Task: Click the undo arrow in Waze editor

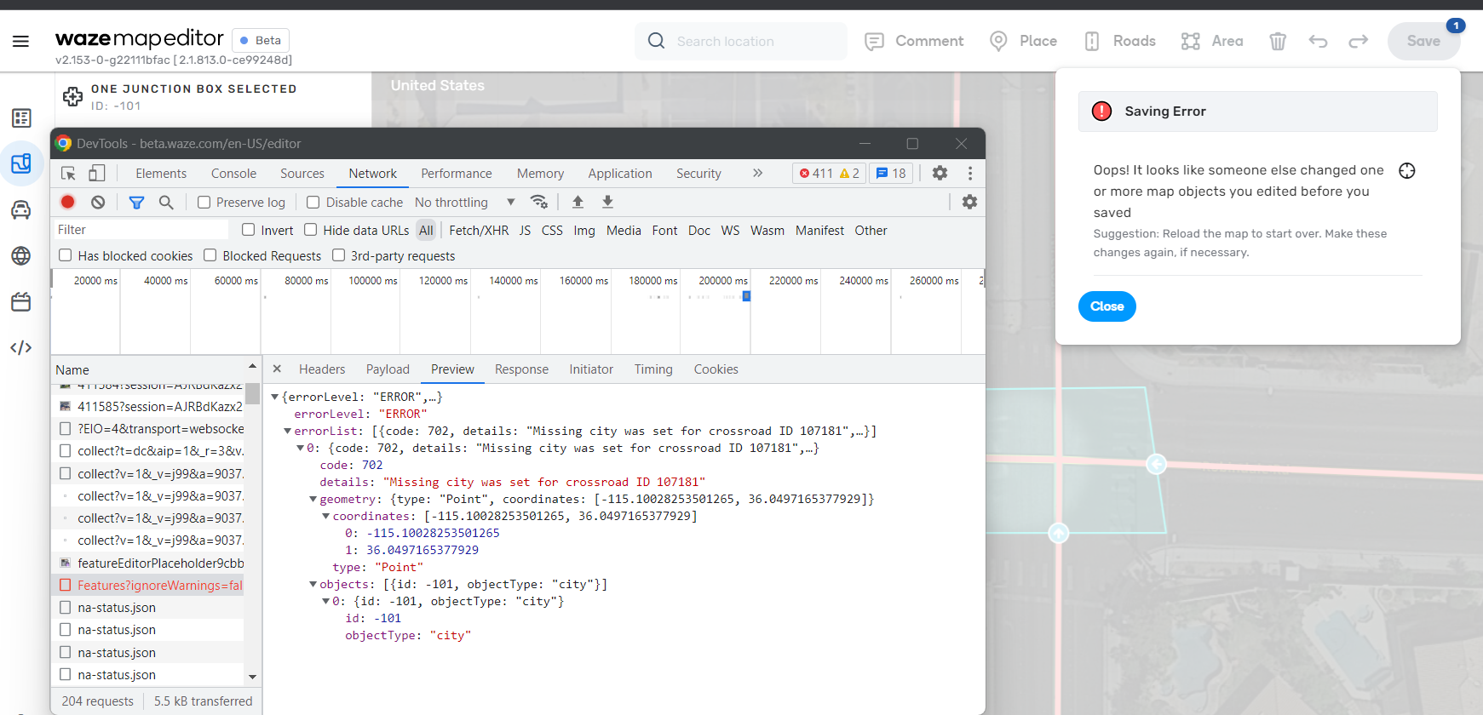Action: [x=1318, y=41]
